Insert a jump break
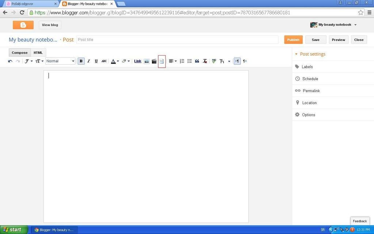Image resolution: width=374 pixels, height=234 pixels. tap(162, 61)
